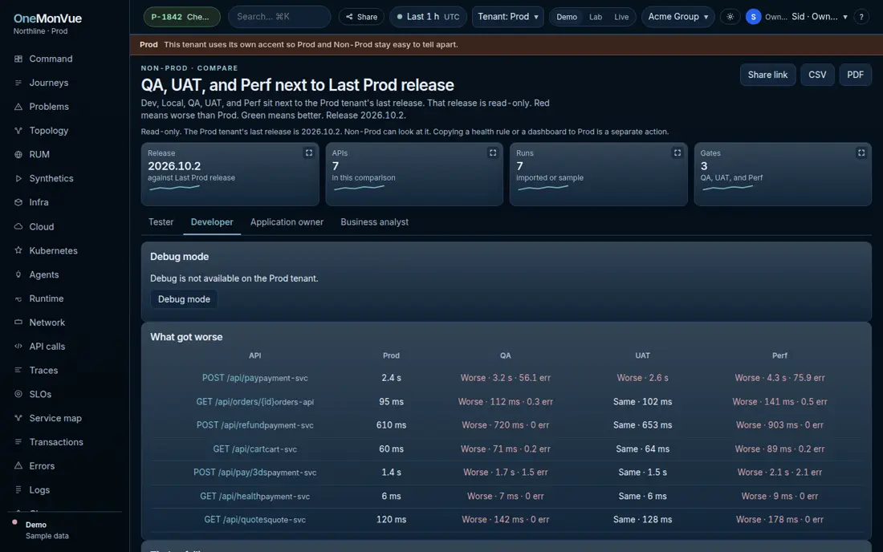The width and height of the screenshot is (883, 552).
Task: Open GET /api/health payment-svc link
Action: tap(255, 497)
